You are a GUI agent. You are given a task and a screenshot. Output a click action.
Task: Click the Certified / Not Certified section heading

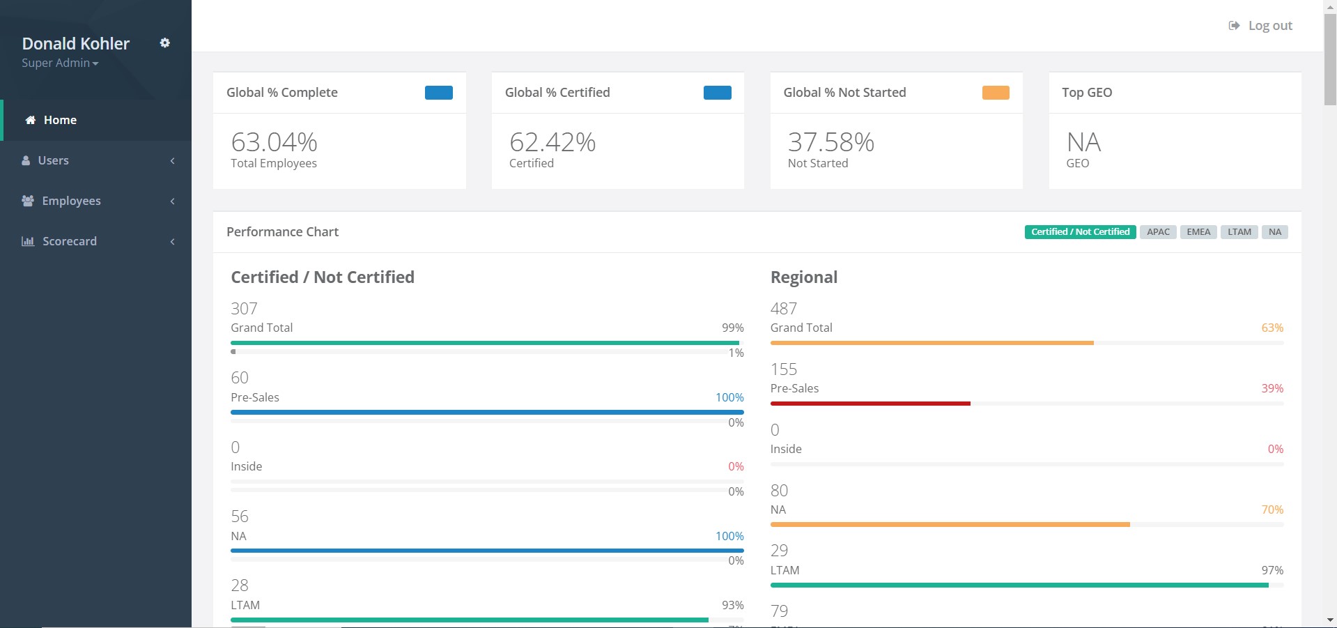click(x=323, y=277)
